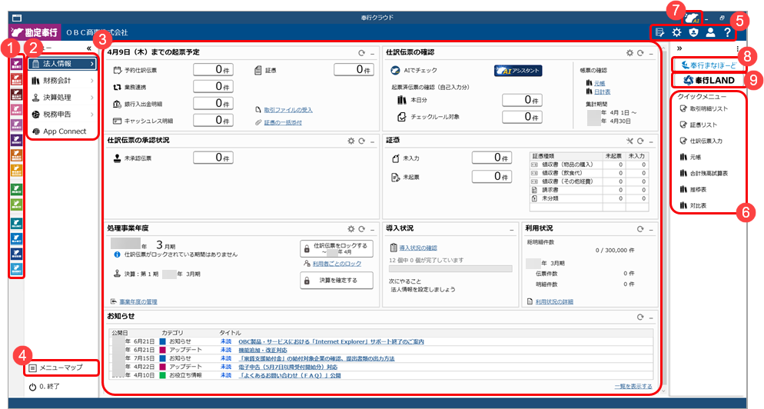
Task: Open the help question mark icon
Action: [727, 32]
